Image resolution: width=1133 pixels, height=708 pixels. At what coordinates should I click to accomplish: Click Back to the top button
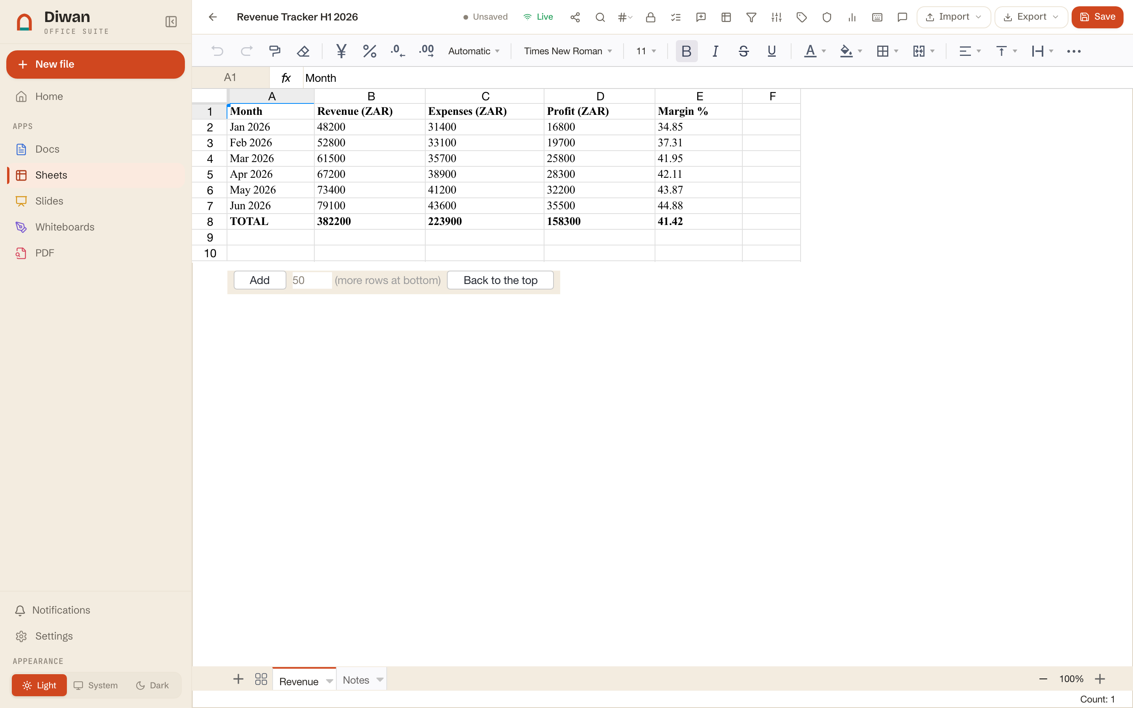(500, 280)
